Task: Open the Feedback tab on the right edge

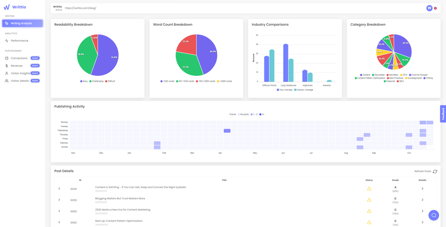Action: (443, 113)
